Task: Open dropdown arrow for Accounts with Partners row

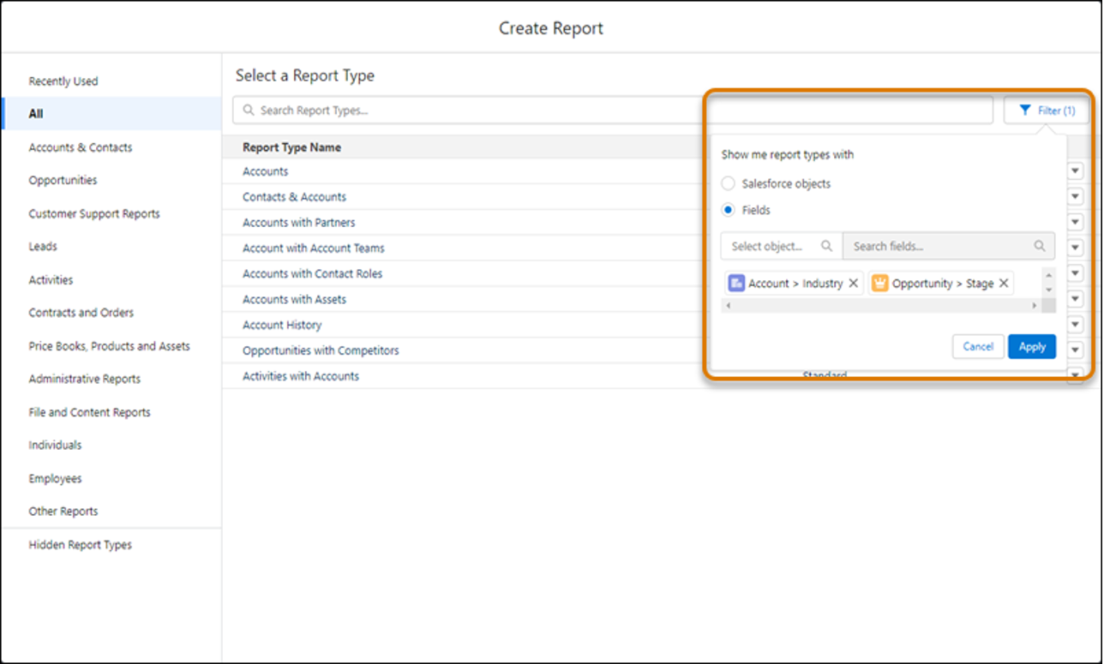Action: [1076, 223]
